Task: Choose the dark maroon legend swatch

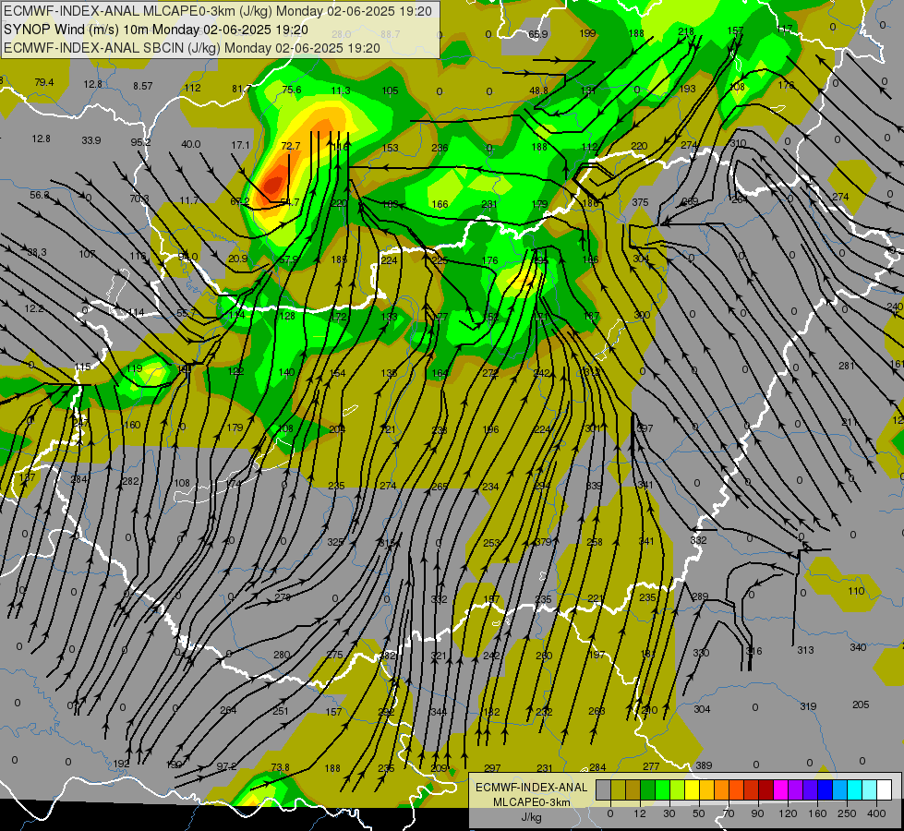Action: pyautogui.click(x=766, y=790)
